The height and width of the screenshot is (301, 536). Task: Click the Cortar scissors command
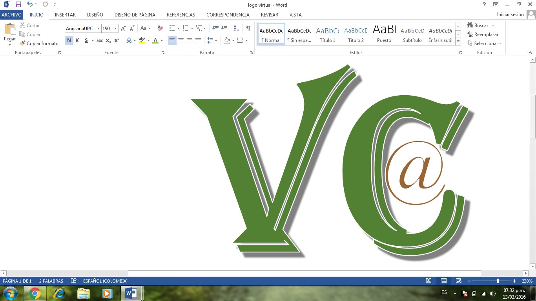(30, 25)
